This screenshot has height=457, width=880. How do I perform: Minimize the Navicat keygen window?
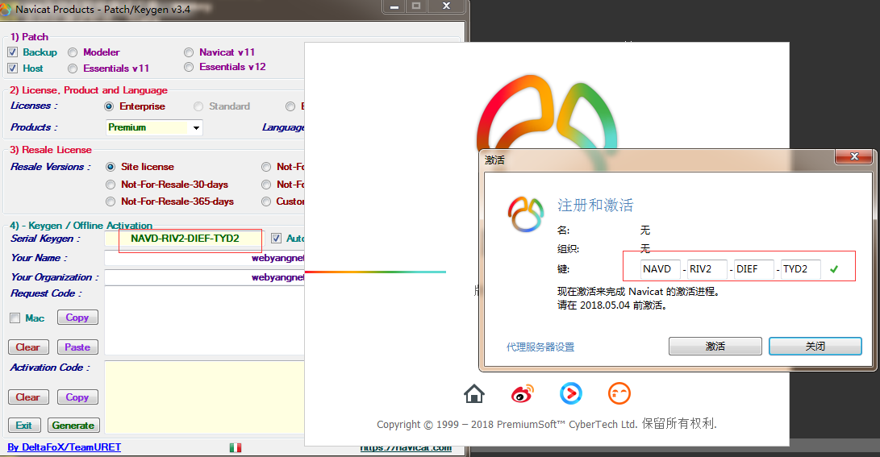(394, 6)
